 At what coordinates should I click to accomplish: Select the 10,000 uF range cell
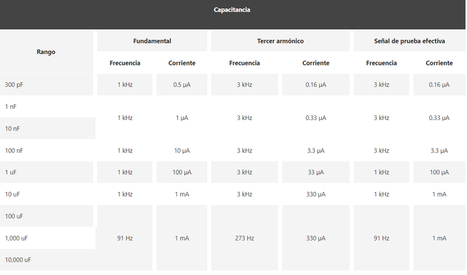(18, 260)
